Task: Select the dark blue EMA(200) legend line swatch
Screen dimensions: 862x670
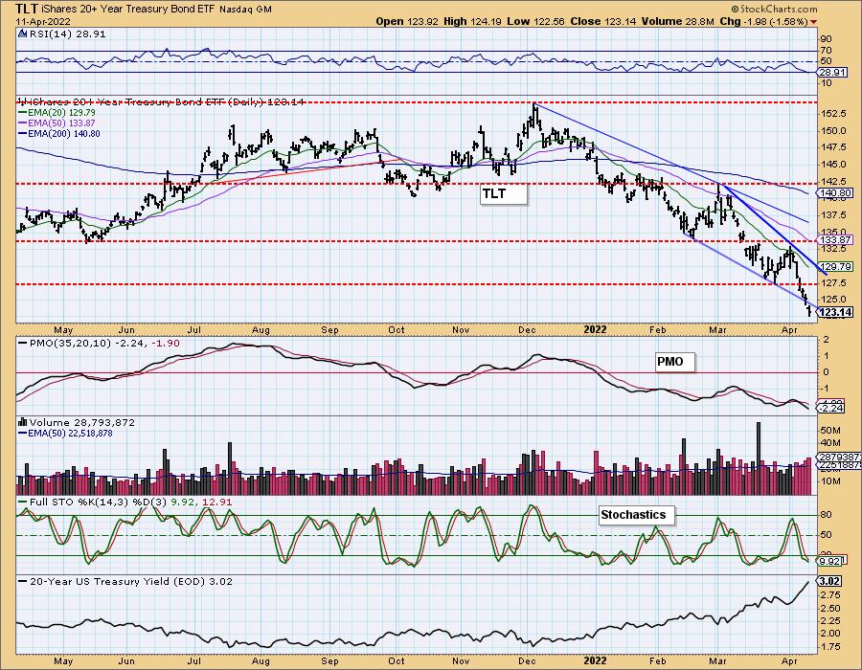Action: [x=23, y=133]
